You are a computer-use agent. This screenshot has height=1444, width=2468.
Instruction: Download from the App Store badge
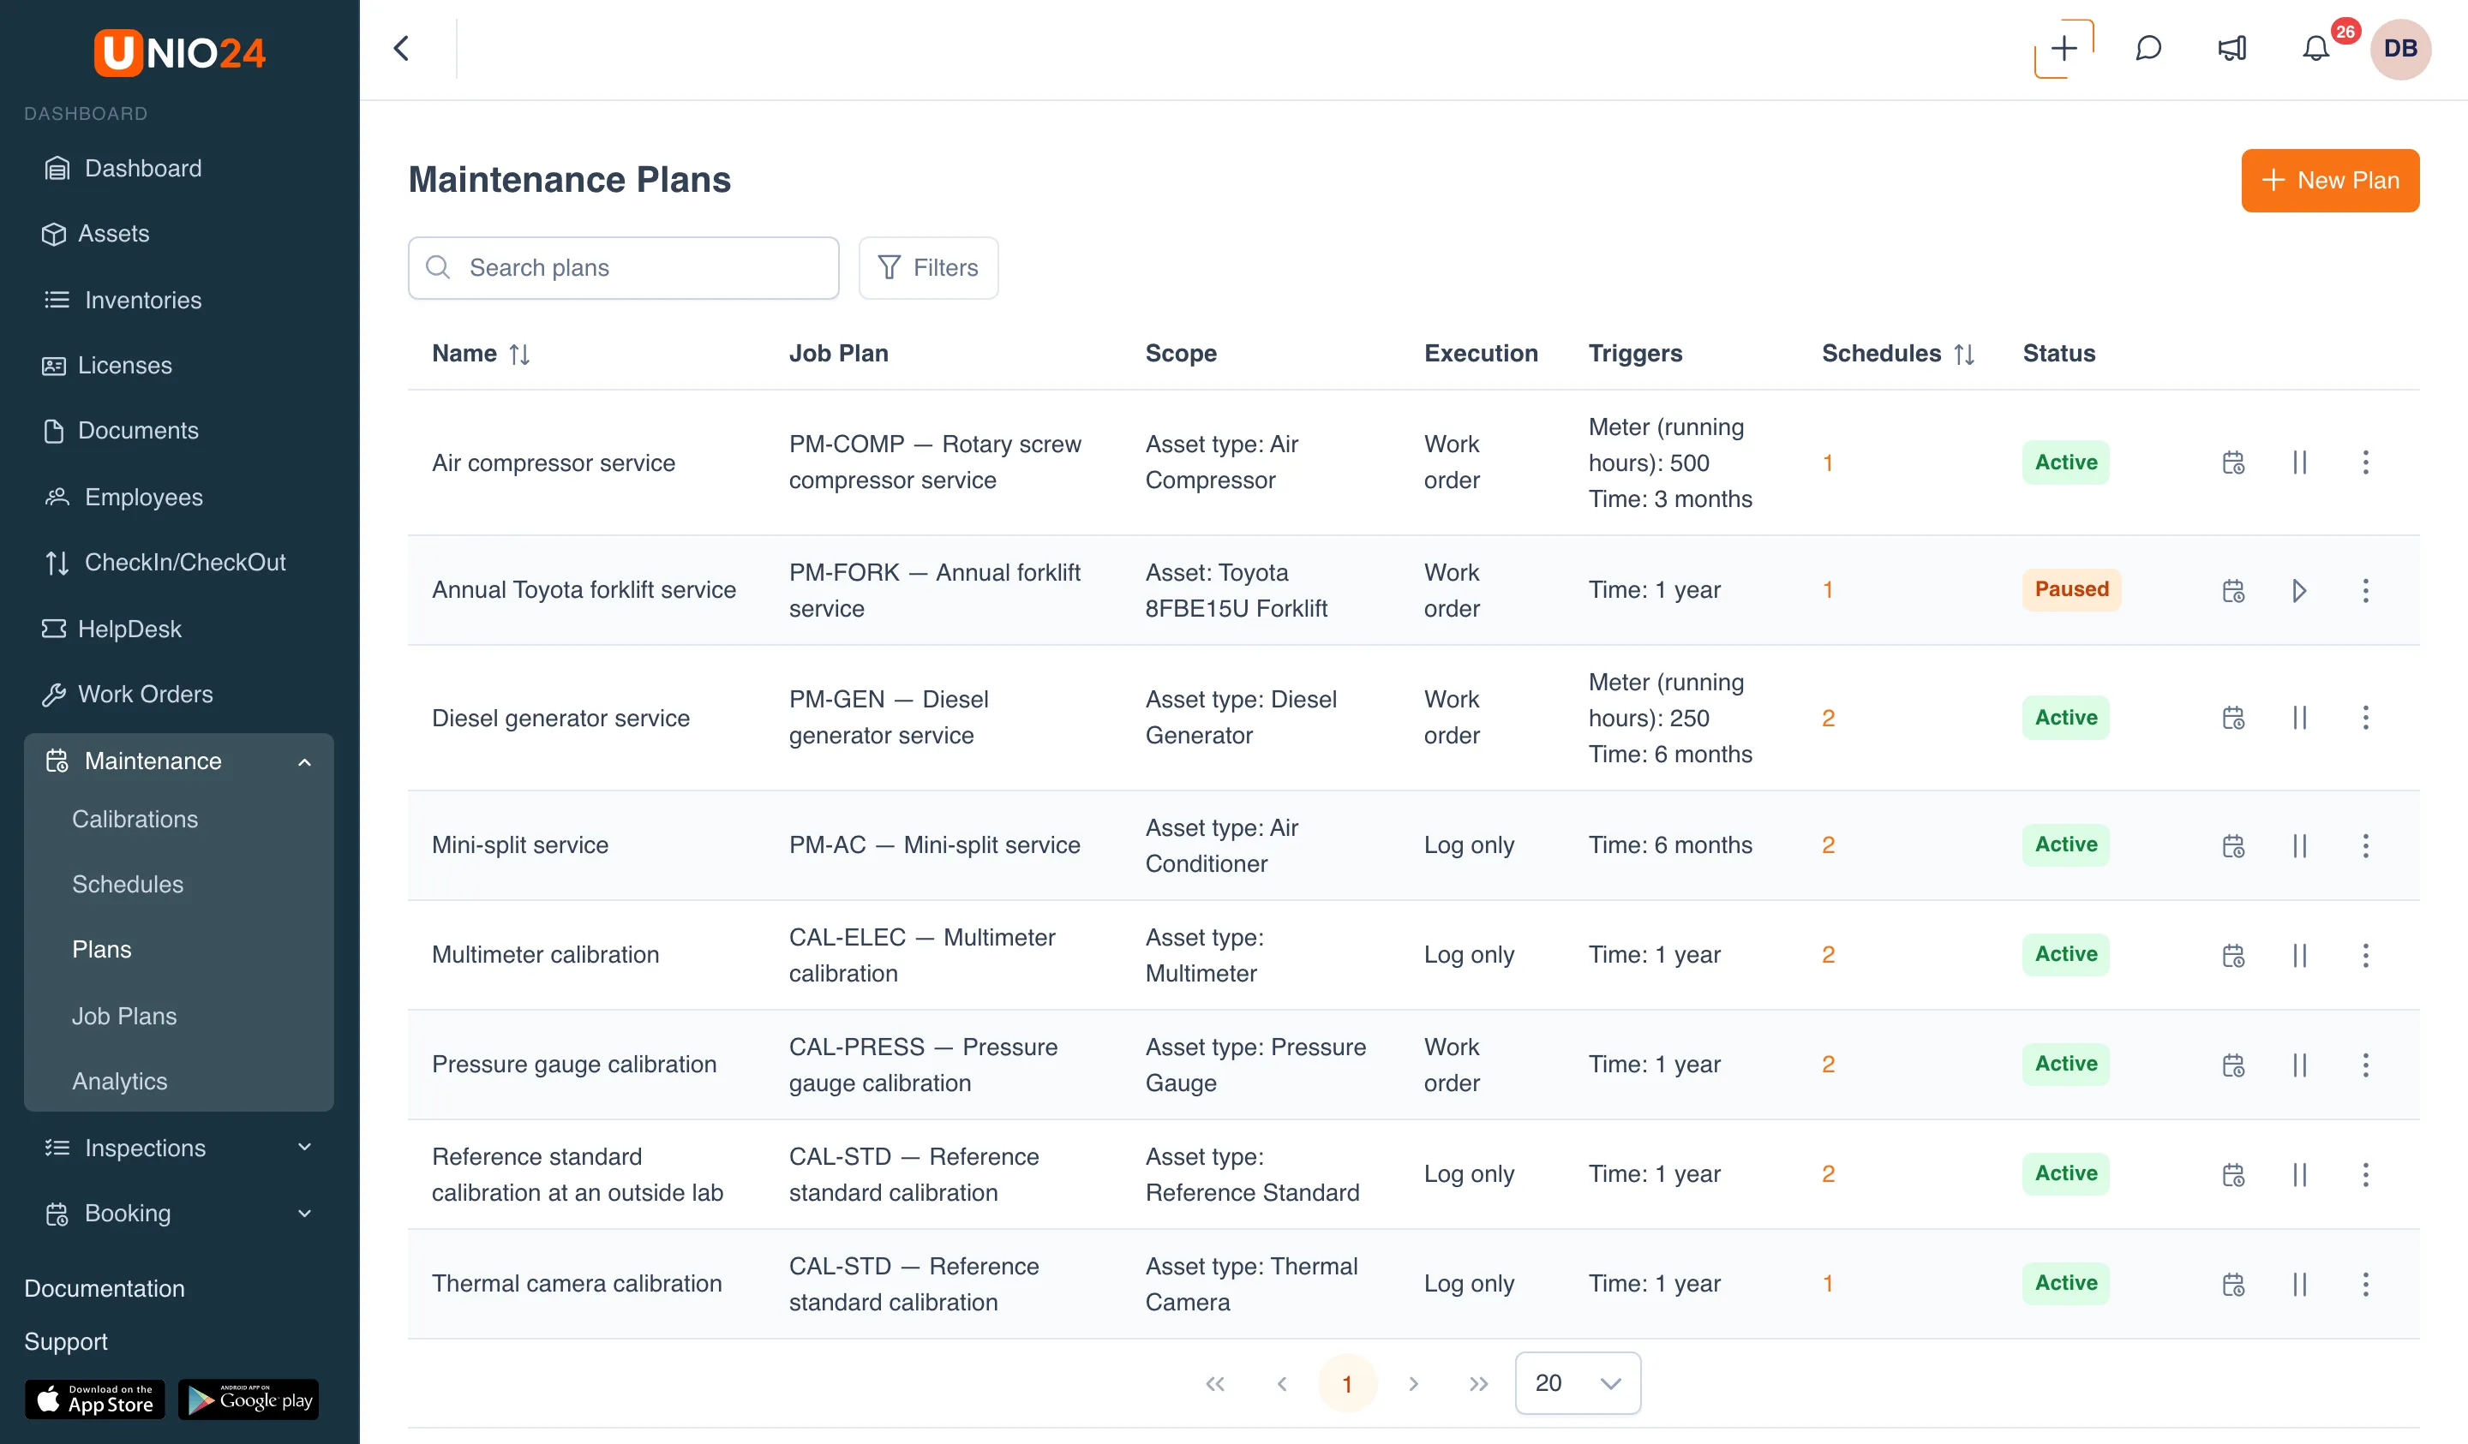click(x=95, y=1399)
